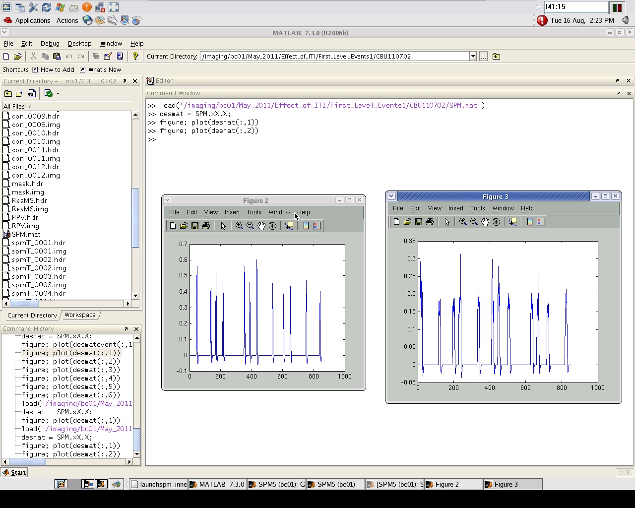
Task: Click the How to Add shortcut link
Action: tap(57, 70)
